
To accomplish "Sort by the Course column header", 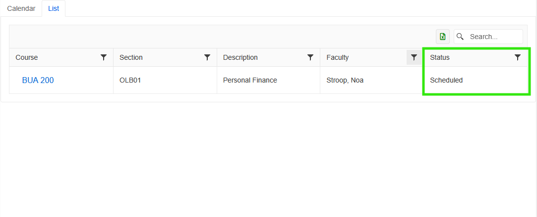I will click(27, 57).
